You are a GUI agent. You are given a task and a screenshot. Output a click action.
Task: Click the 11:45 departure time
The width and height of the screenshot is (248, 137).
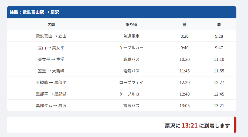[185, 71]
